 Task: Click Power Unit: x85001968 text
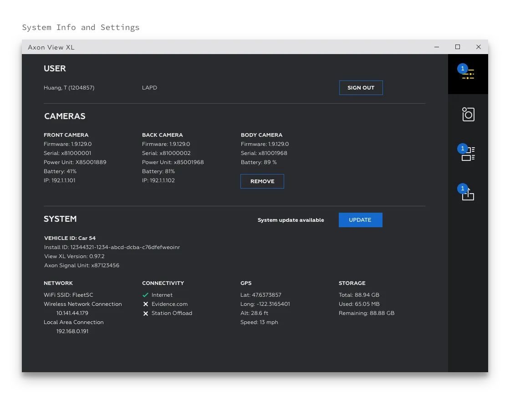[x=173, y=162]
